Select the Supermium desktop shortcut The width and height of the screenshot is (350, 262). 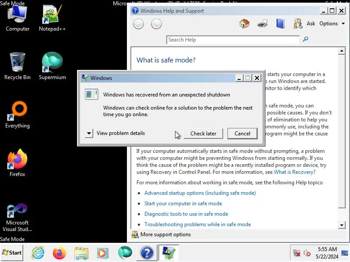pyautogui.click(x=52, y=66)
